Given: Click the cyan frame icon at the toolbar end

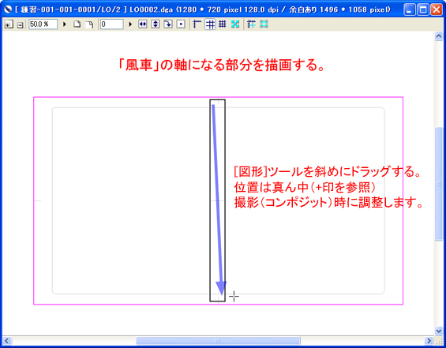Looking at the screenshot, I should pyautogui.click(x=264, y=24).
